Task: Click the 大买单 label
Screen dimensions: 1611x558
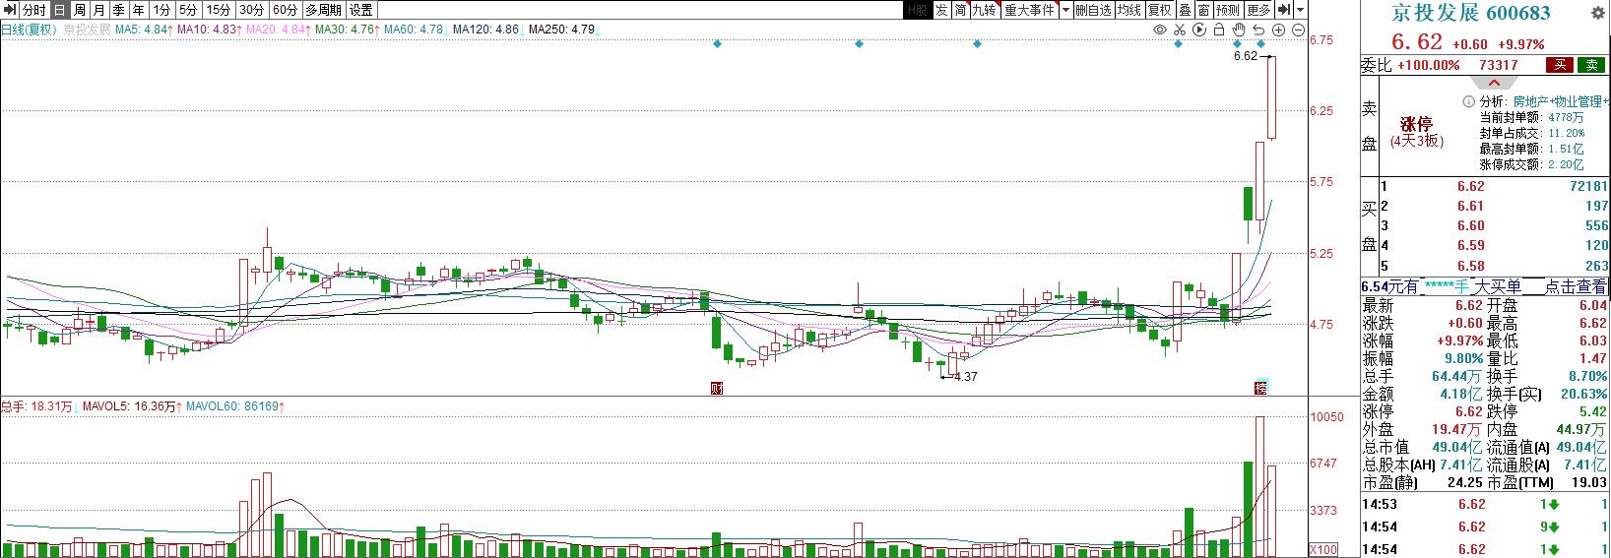Action: [1497, 286]
